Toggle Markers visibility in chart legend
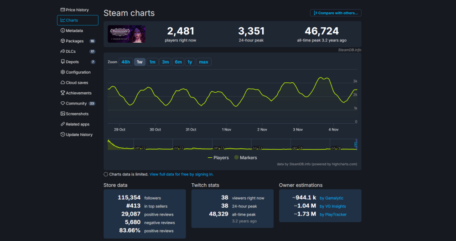The width and height of the screenshot is (456, 241). [x=245, y=158]
